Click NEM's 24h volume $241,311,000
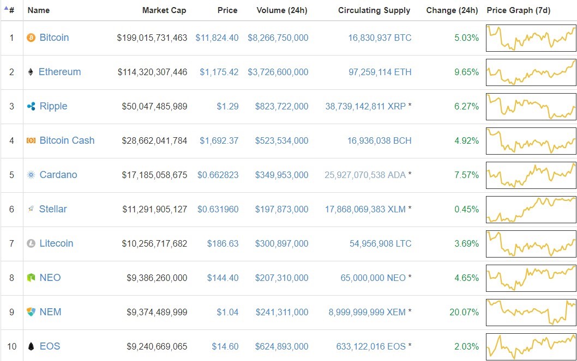This screenshot has width=577, height=361. tap(282, 312)
